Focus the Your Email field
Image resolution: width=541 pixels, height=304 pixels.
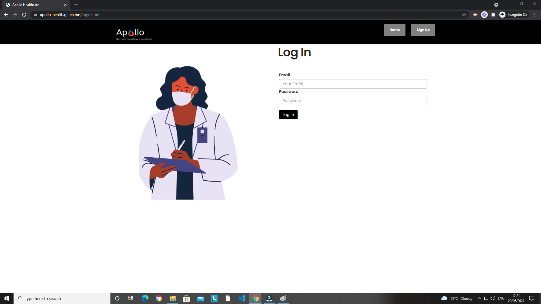352,84
